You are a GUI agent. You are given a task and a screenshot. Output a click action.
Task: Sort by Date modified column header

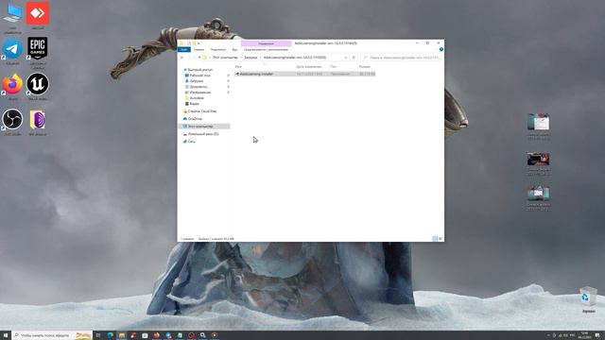[x=309, y=67]
